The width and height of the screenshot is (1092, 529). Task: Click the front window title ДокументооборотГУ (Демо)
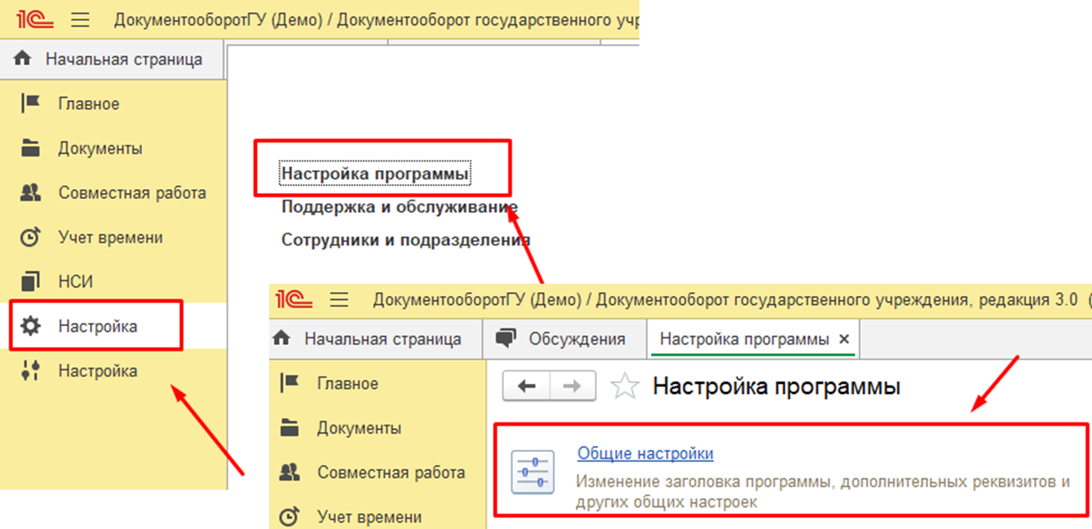pos(477,299)
